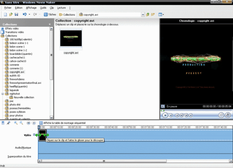Open the Clip menu
Screen dimensions: 233x168
tap(52, 8)
